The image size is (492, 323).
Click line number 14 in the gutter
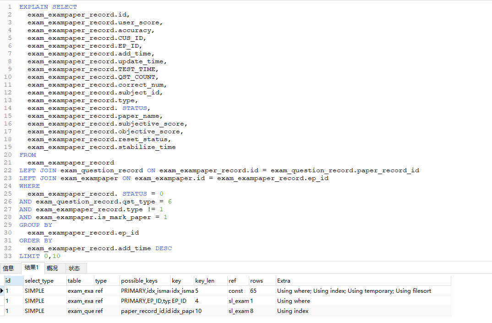click(x=8, y=108)
